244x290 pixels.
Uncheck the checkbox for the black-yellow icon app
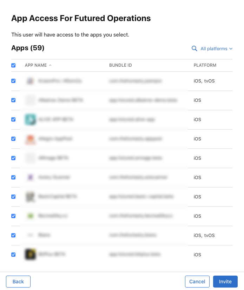[x=13, y=255]
